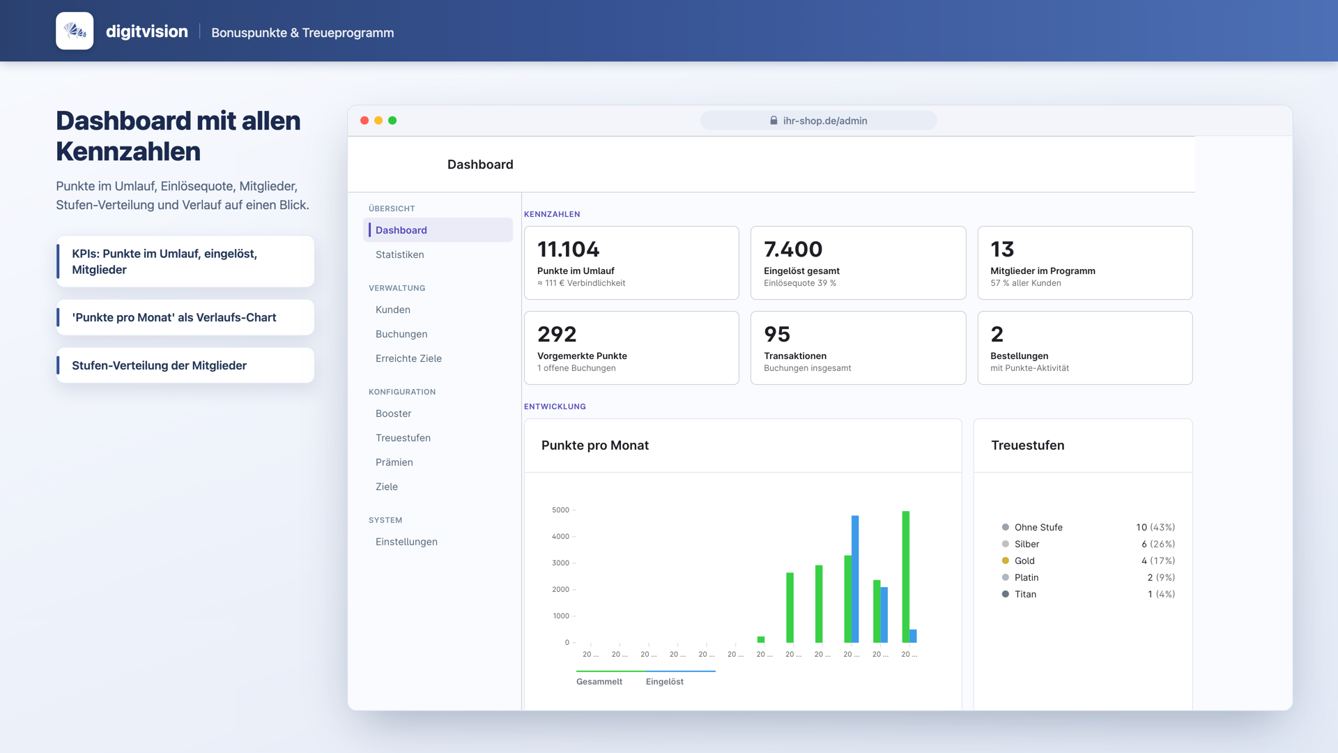Screen dimensions: 1338x753
Task: Toggle the Gesammelt chart legend
Action: 599,682
